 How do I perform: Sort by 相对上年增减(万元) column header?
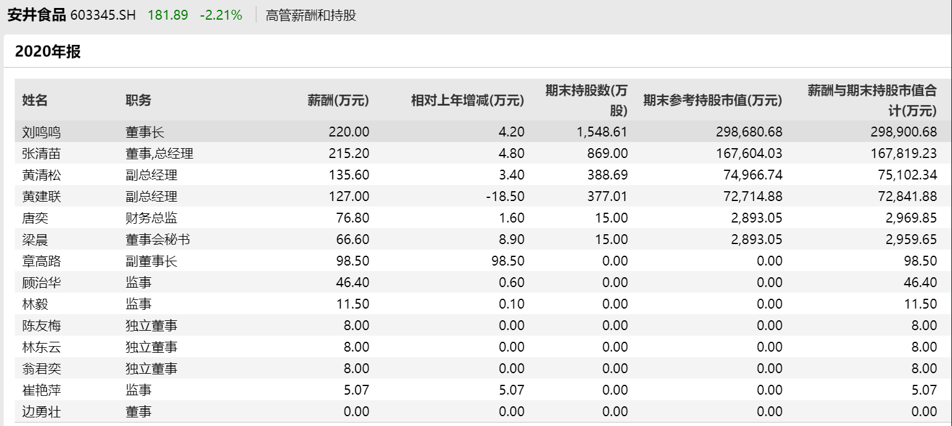pyautogui.click(x=467, y=100)
